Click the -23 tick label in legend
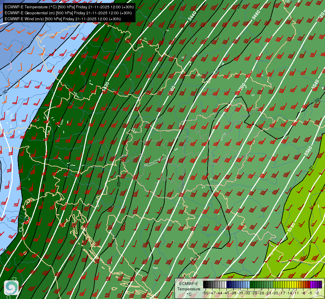This screenshot has width=325, height=299. 268,293
